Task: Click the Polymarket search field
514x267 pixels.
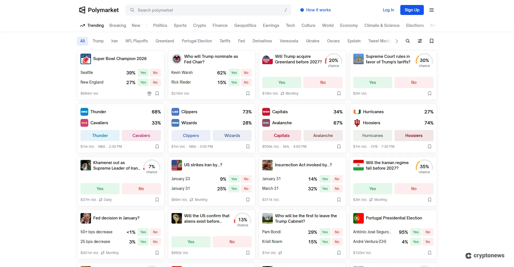Action: [208, 10]
